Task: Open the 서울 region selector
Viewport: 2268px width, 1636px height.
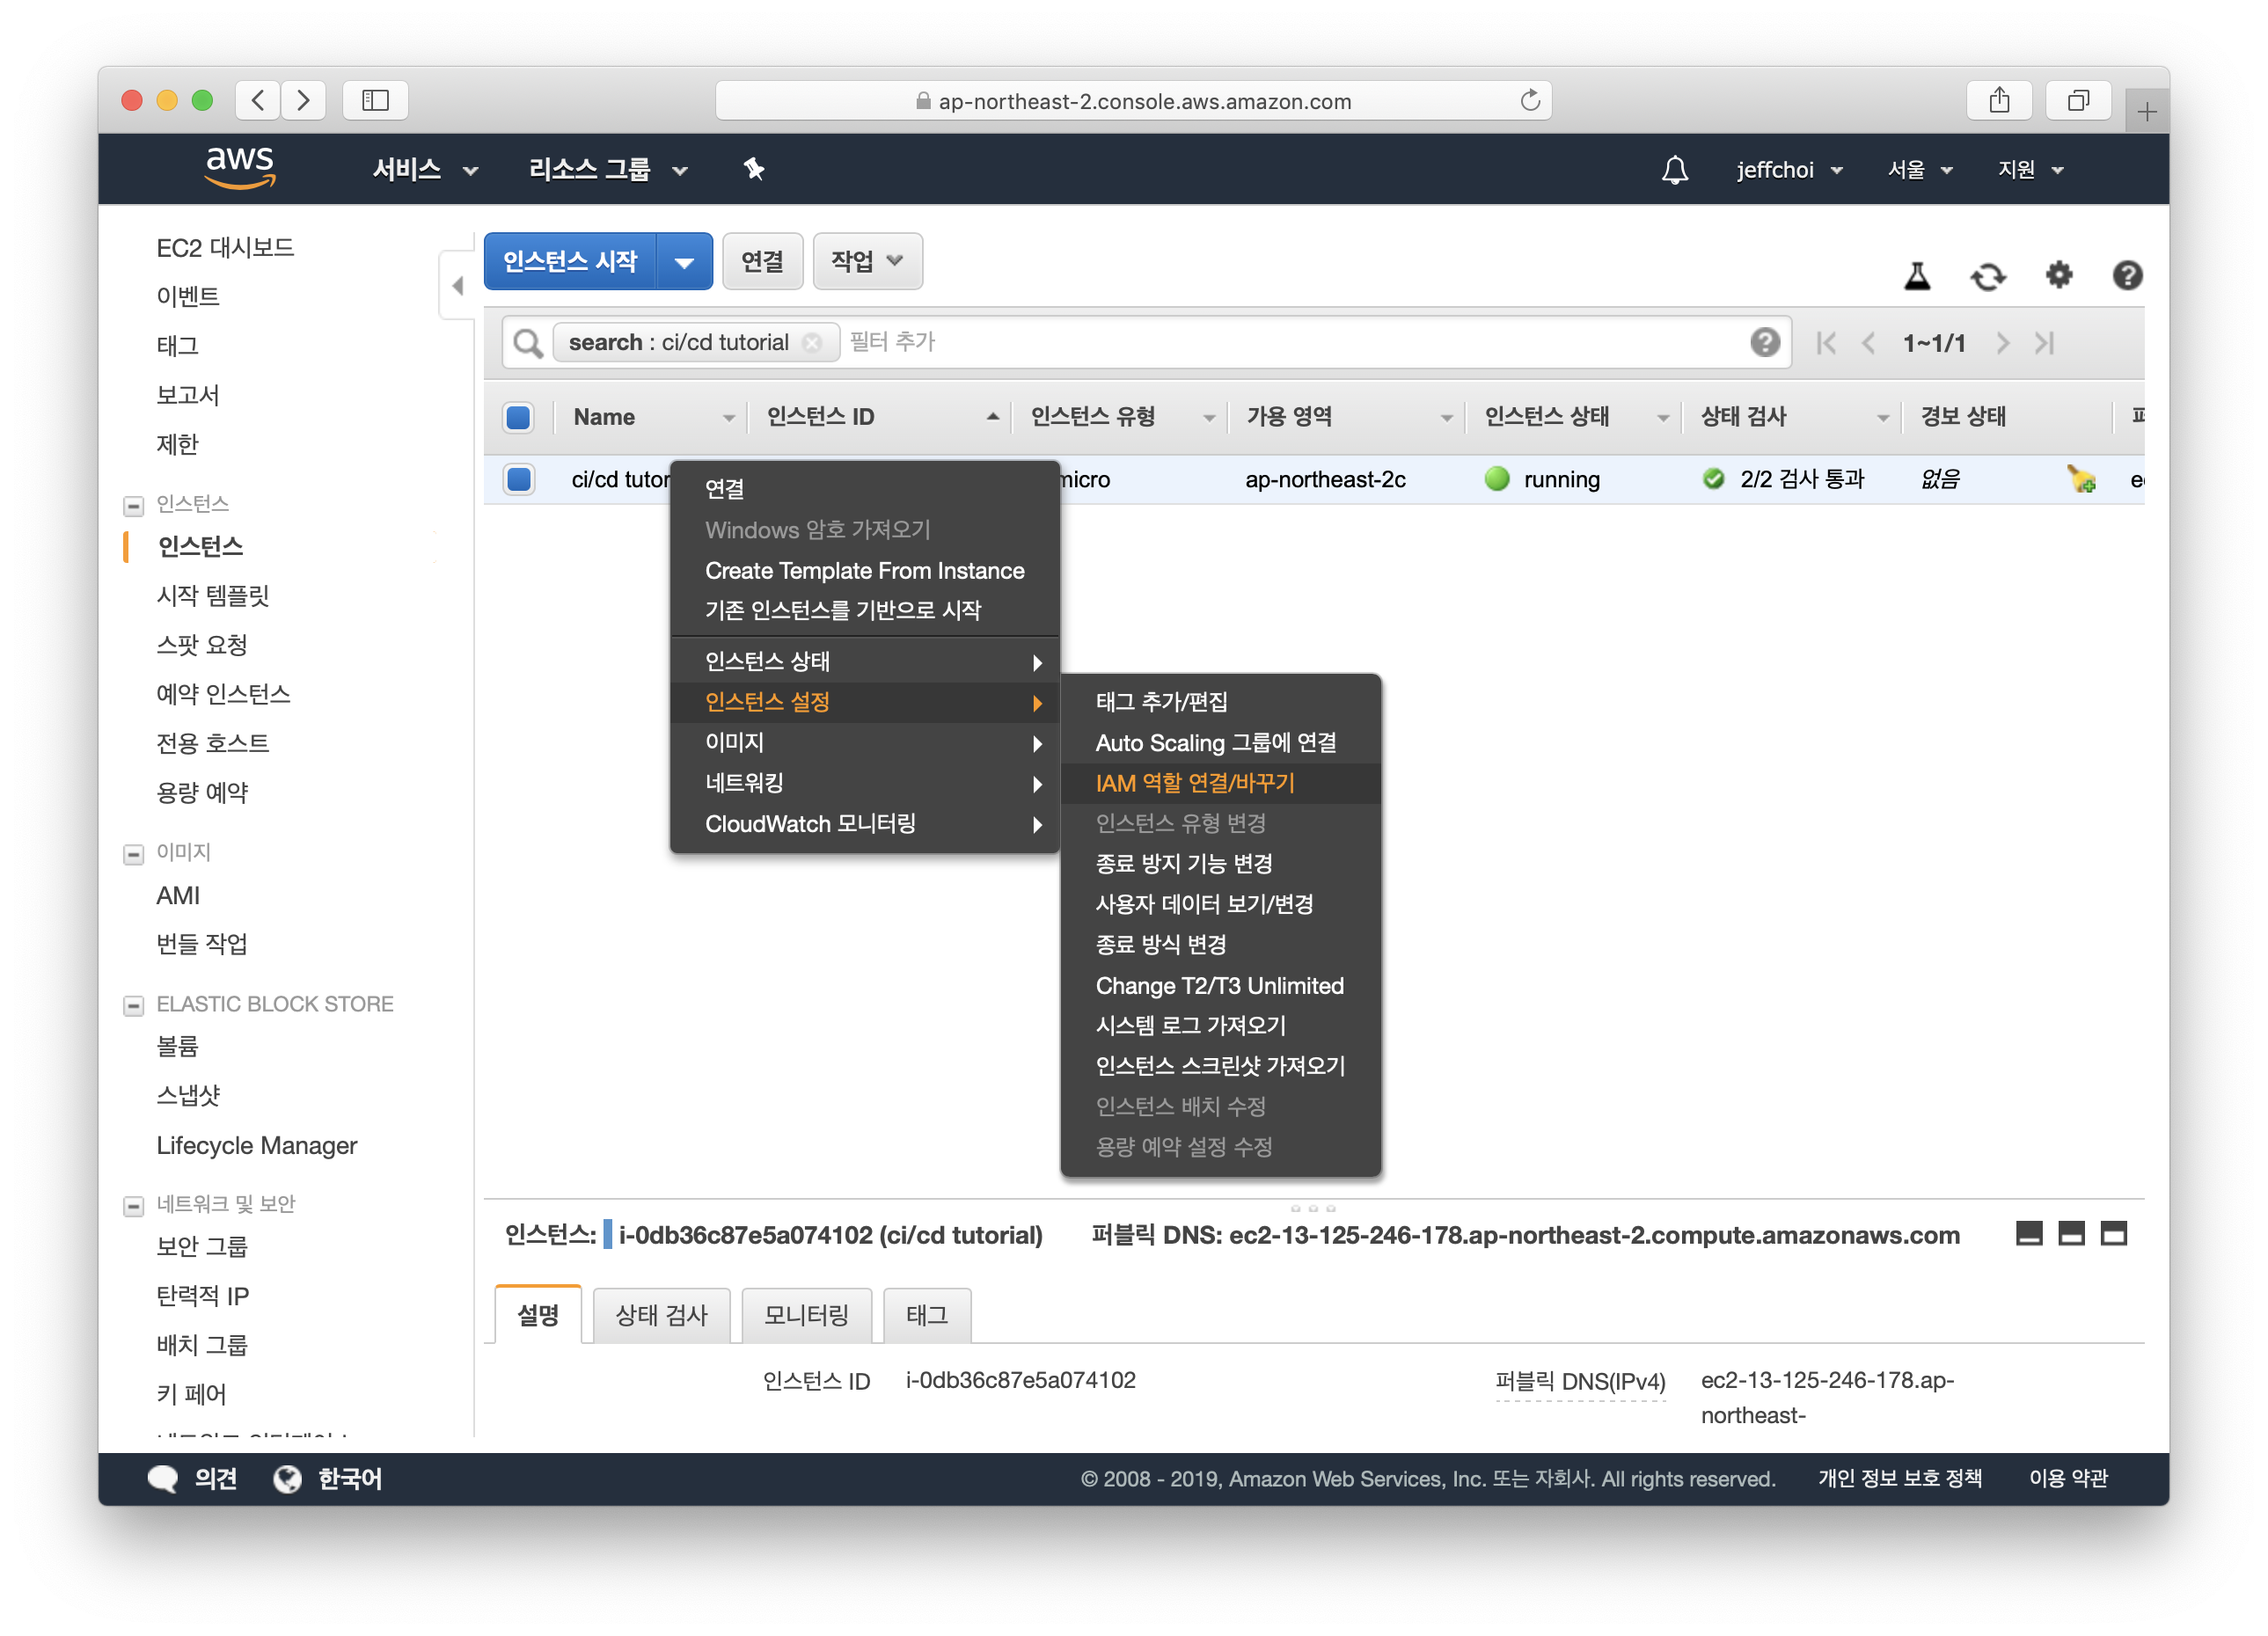Action: [1920, 169]
